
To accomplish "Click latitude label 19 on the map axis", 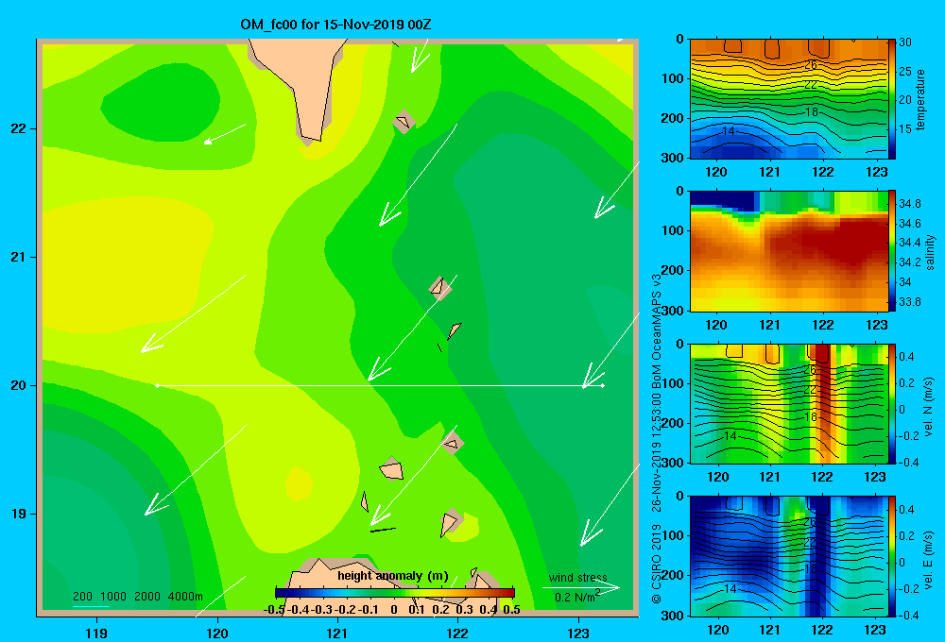I will (x=18, y=514).
